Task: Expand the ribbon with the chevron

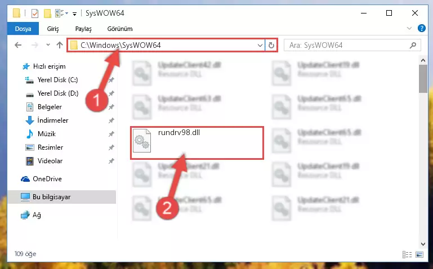Action: tap(409, 28)
